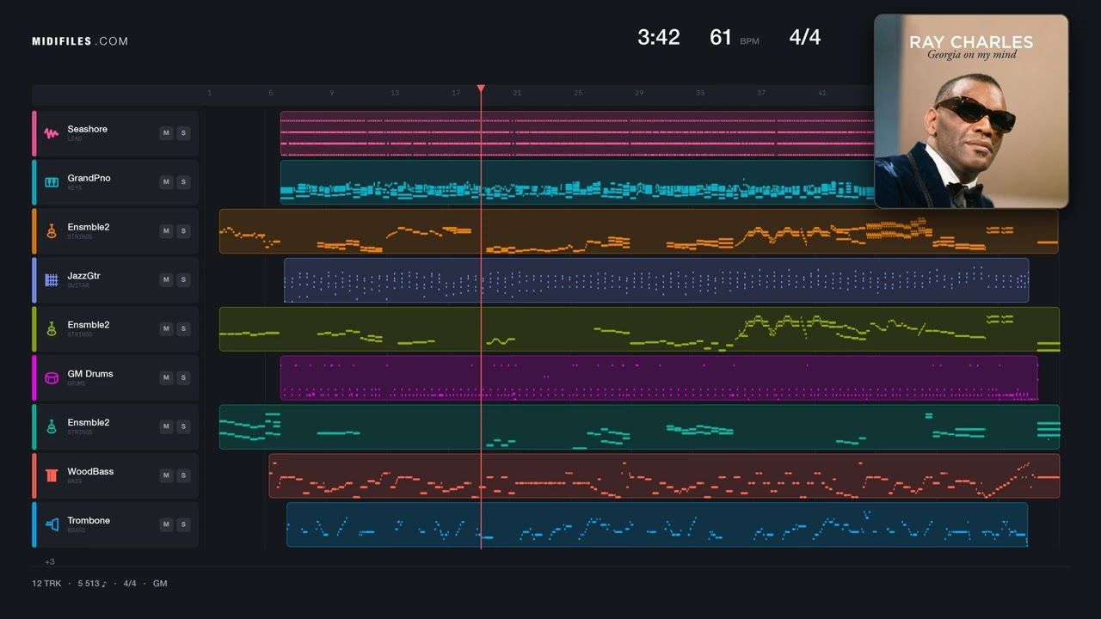Image resolution: width=1101 pixels, height=619 pixels.
Task: Jump to bar 41 on the ruler
Action: coord(822,93)
